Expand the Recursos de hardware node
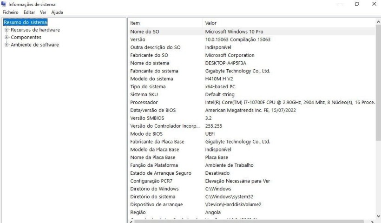The width and height of the screenshot is (381, 223). tap(7, 30)
